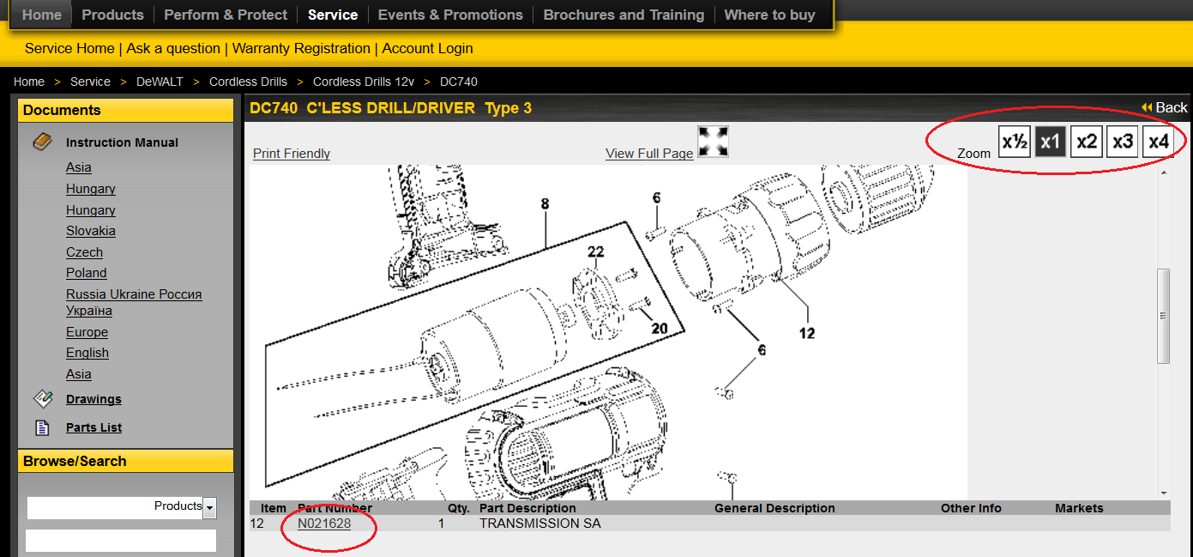Open the Home menu tab
Viewport: 1193px width, 557px height.
41,15
